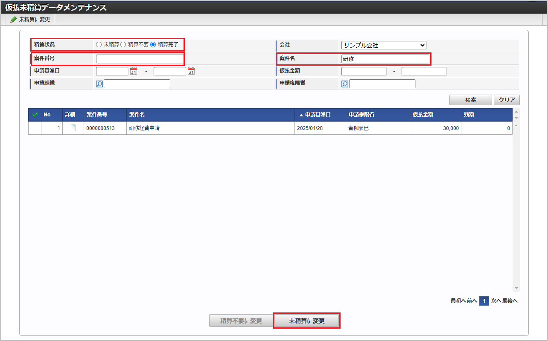Click the 案件番号 input field

tap(139, 59)
